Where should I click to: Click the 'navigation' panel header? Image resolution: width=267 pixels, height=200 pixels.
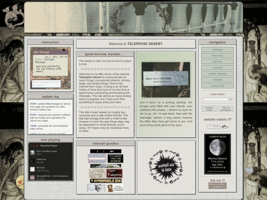[x=218, y=42]
